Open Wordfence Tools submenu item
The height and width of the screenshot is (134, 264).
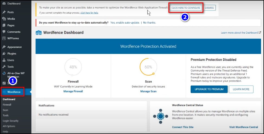tap(6, 116)
